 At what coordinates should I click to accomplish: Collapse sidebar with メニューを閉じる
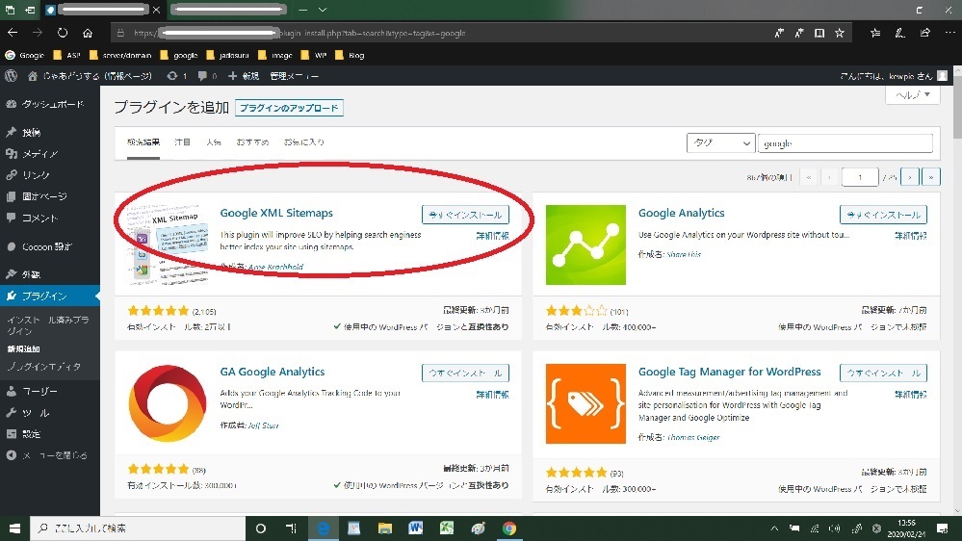pos(54,455)
